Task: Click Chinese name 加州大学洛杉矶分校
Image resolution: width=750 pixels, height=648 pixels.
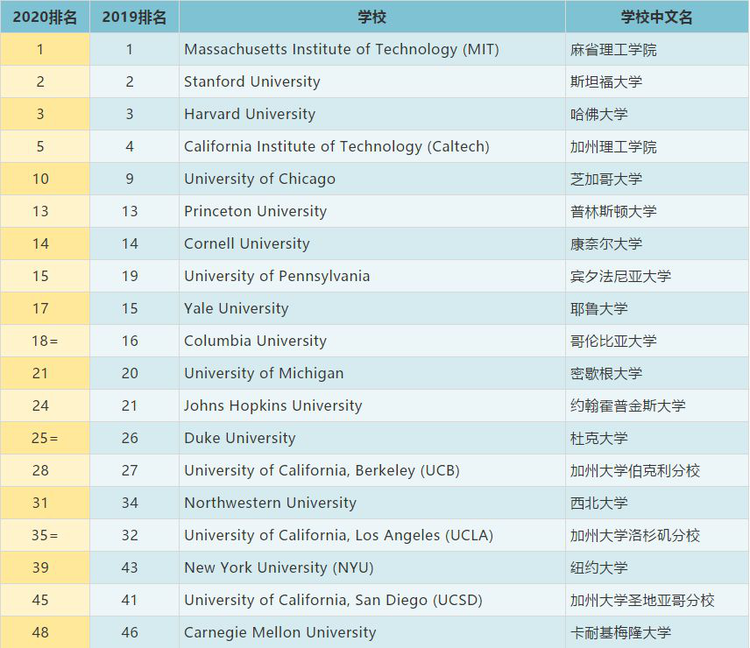Action: tap(634, 536)
